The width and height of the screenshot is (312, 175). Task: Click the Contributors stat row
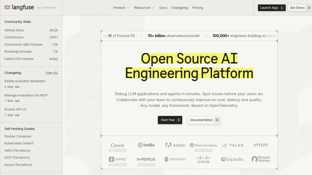click(31, 37)
